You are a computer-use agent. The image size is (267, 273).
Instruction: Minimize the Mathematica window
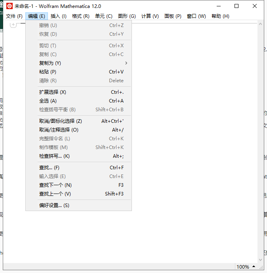click(x=219, y=6)
